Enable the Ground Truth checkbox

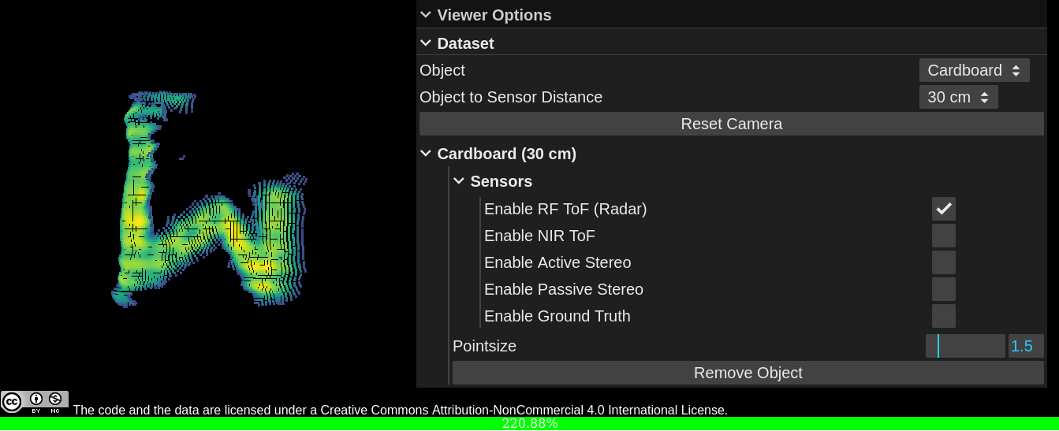click(x=943, y=316)
